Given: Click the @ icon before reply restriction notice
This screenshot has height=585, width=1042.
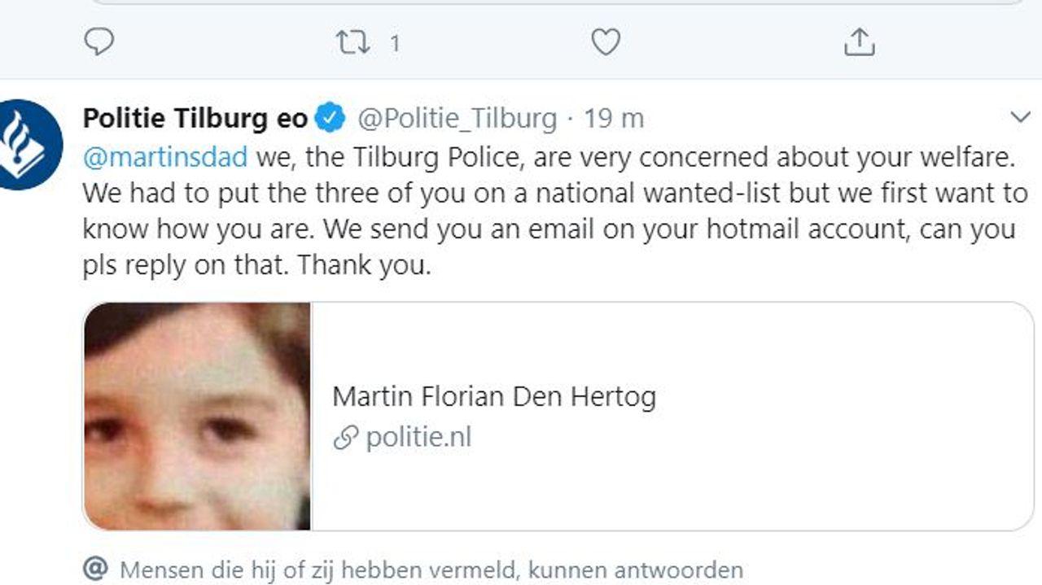Looking at the screenshot, I should [96, 570].
